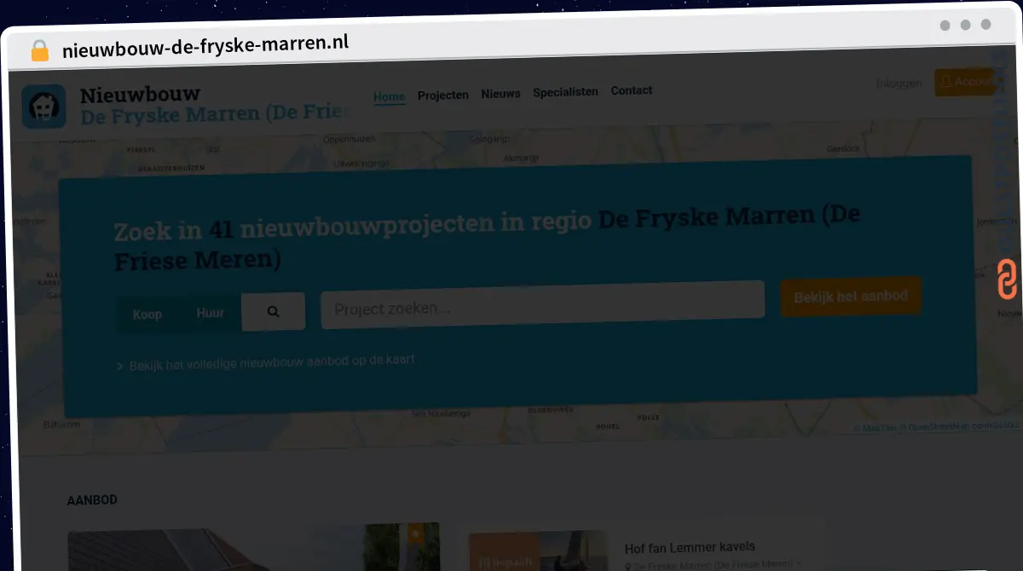The height and width of the screenshot is (571, 1023).
Task: Open the Contact menu item
Action: point(631,89)
